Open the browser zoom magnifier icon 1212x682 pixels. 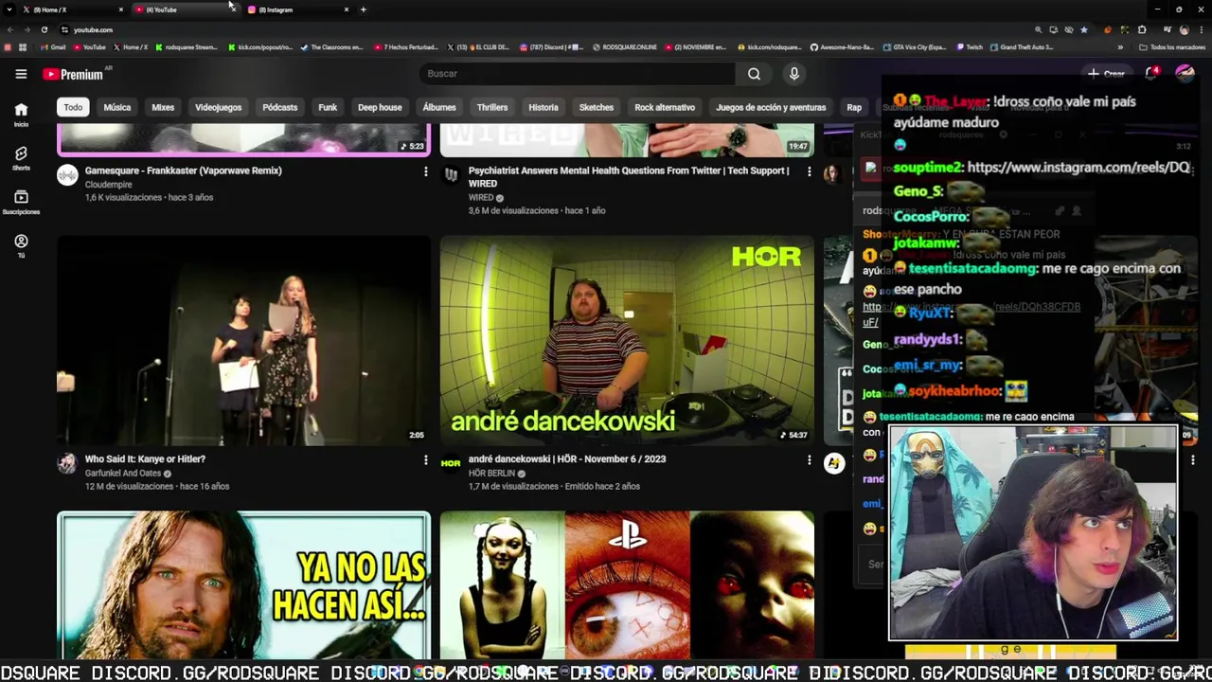click(x=1039, y=29)
